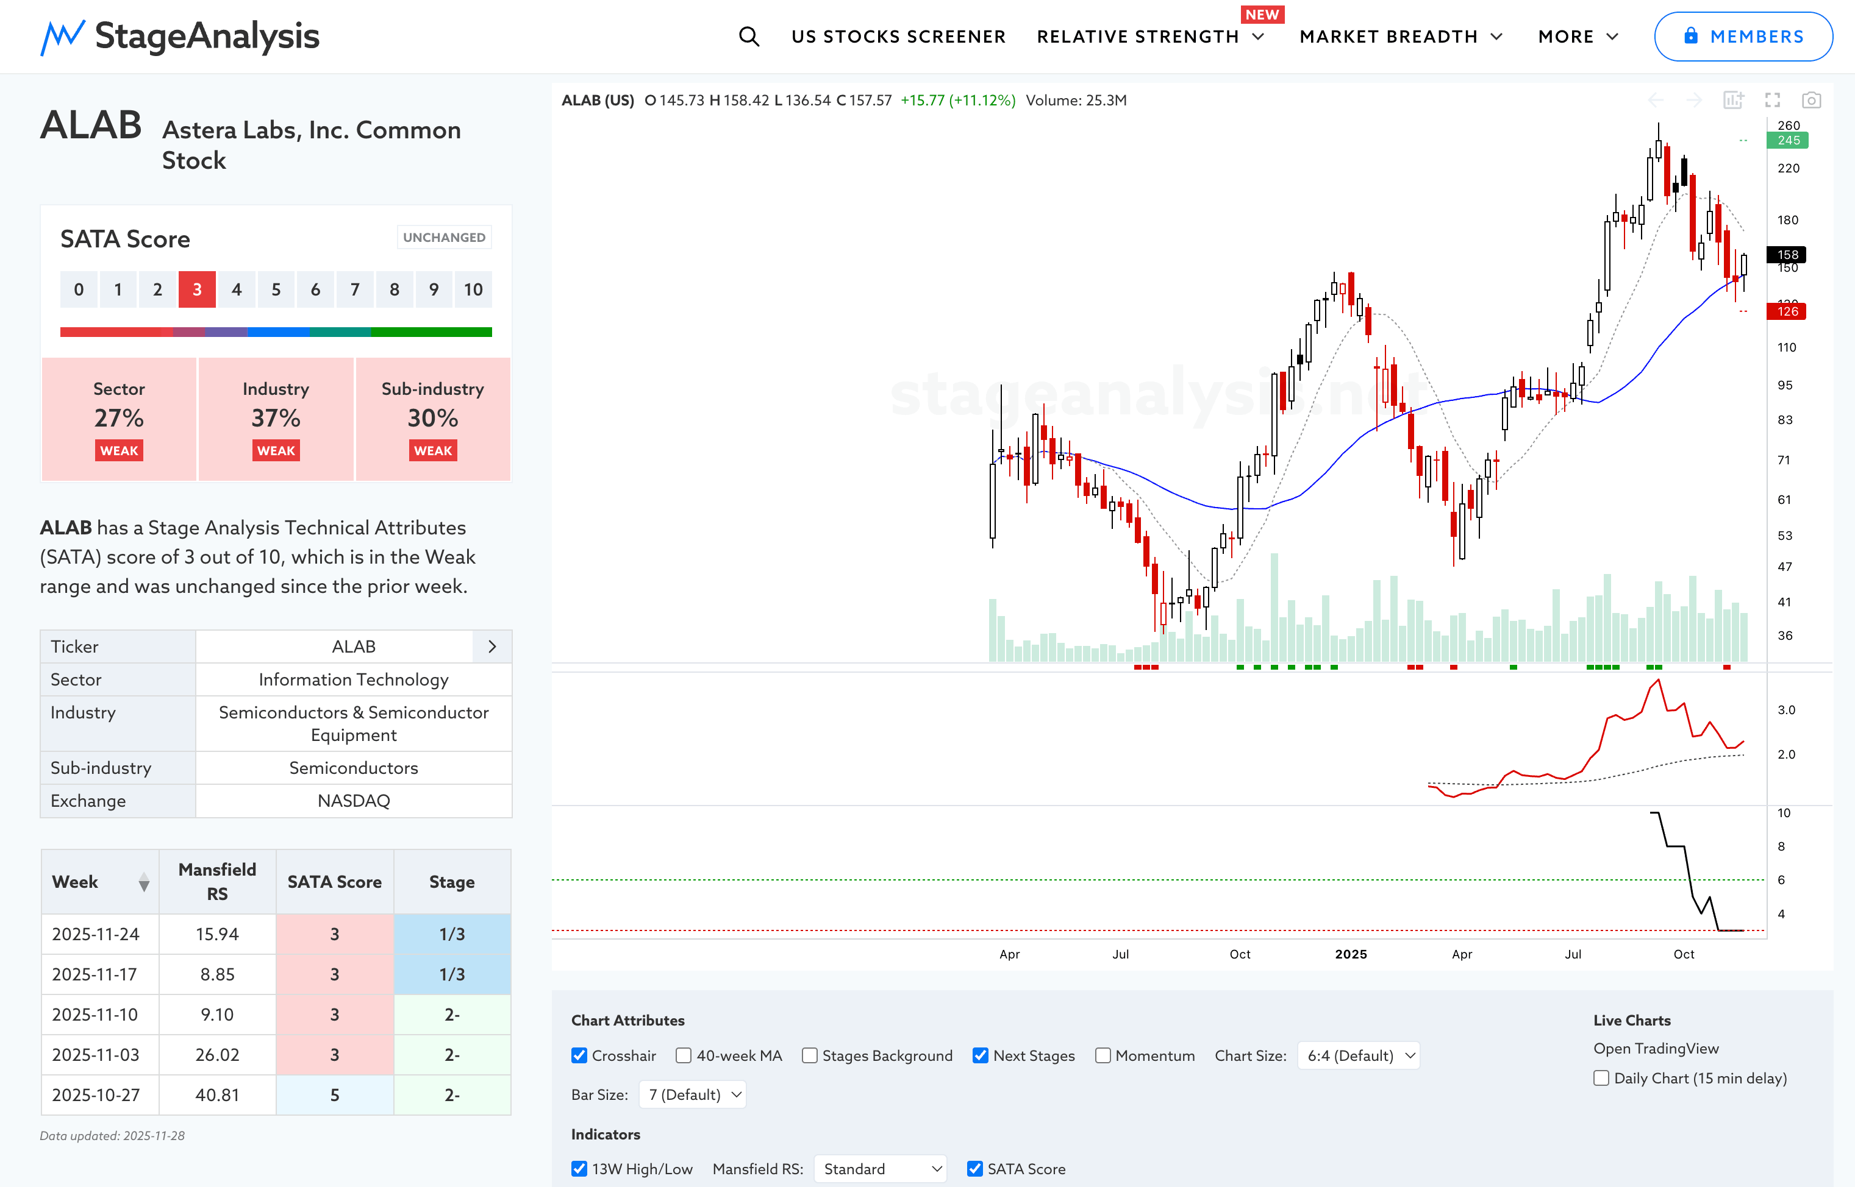
Task: Click the chart forward arrow icon
Action: point(1694,100)
